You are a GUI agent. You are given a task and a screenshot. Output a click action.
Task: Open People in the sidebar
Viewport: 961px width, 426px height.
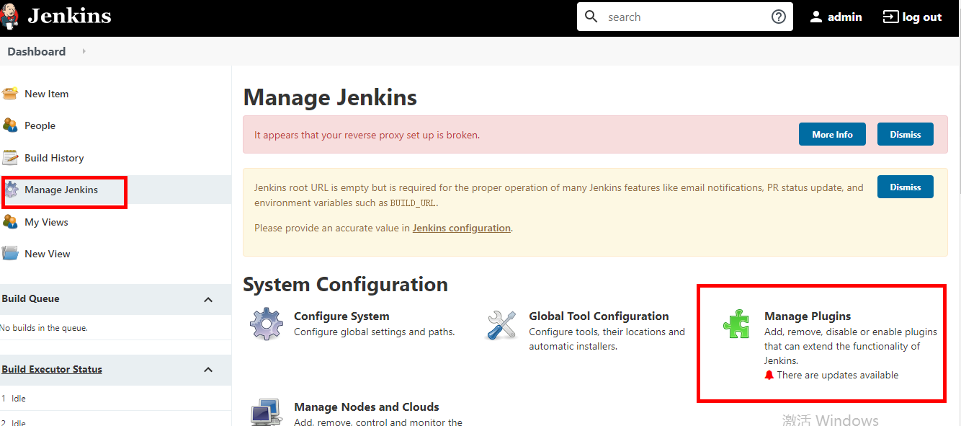pos(40,125)
